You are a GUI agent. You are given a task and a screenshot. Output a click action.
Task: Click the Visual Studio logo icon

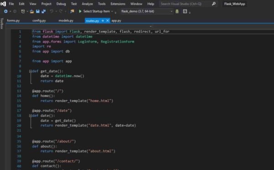3,4
